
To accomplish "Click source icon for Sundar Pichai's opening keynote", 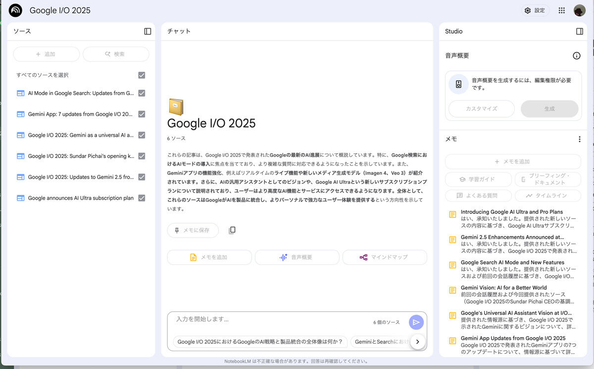I will [x=20, y=156].
